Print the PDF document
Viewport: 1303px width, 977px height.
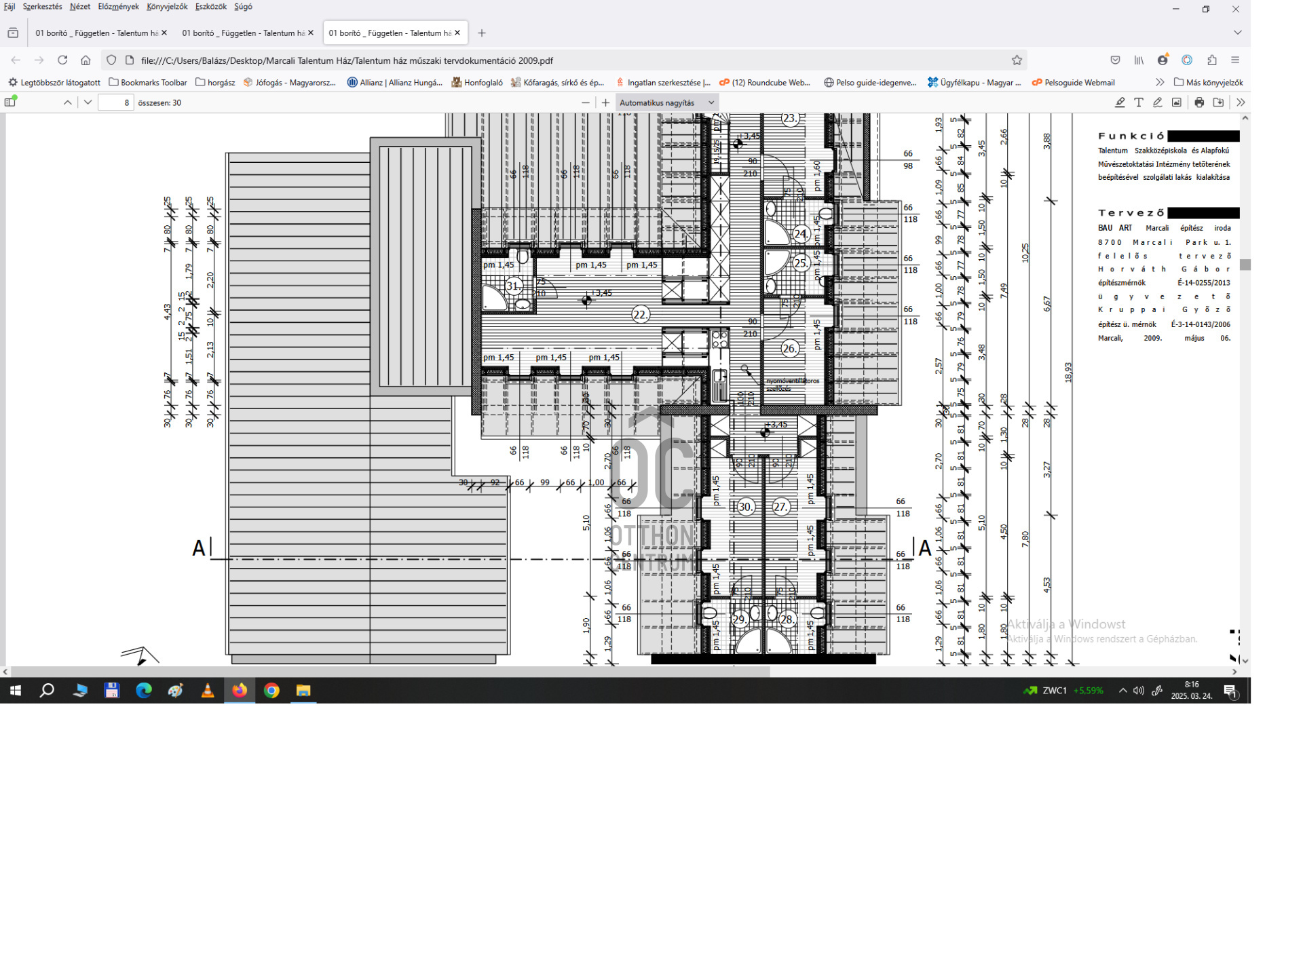click(x=1199, y=102)
